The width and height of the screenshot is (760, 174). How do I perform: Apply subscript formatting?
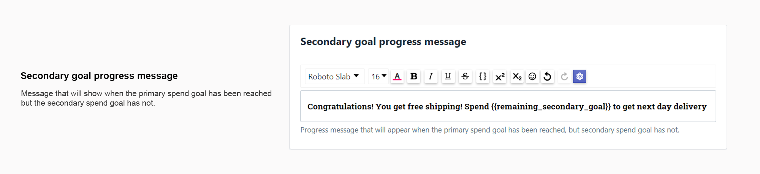click(517, 76)
